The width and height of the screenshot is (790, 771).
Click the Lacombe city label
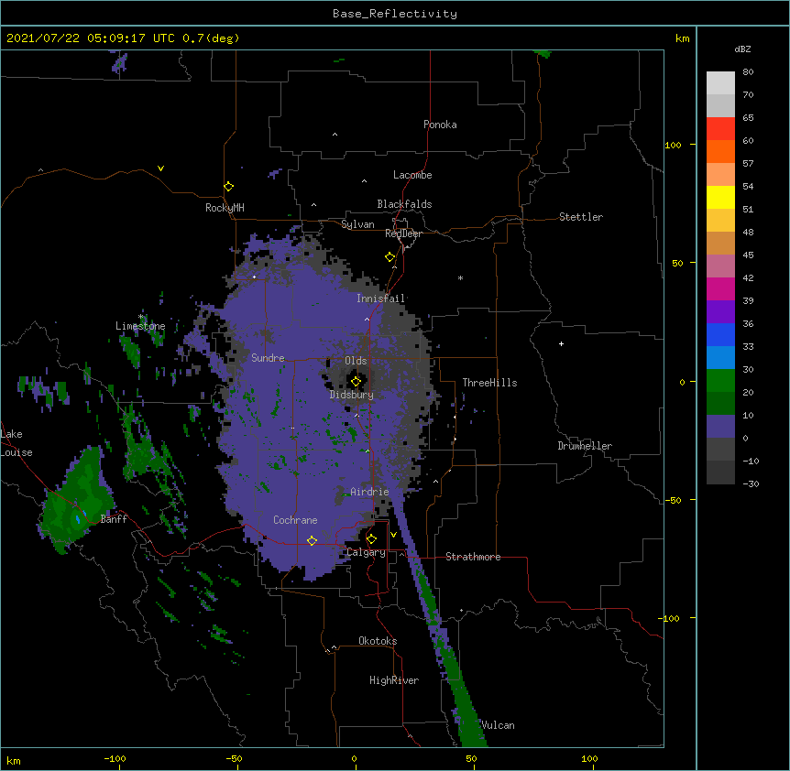click(412, 175)
